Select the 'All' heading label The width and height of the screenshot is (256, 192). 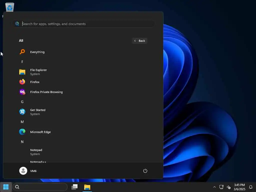coord(21,40)
